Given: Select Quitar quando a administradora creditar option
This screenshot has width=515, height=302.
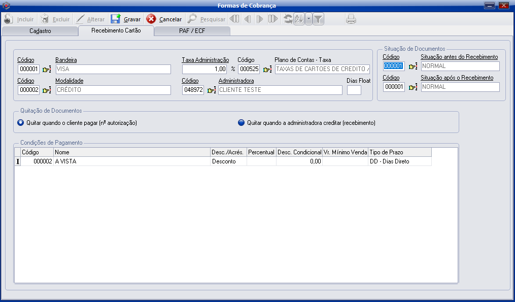Looking at the screenshot, I should (241, 122).
